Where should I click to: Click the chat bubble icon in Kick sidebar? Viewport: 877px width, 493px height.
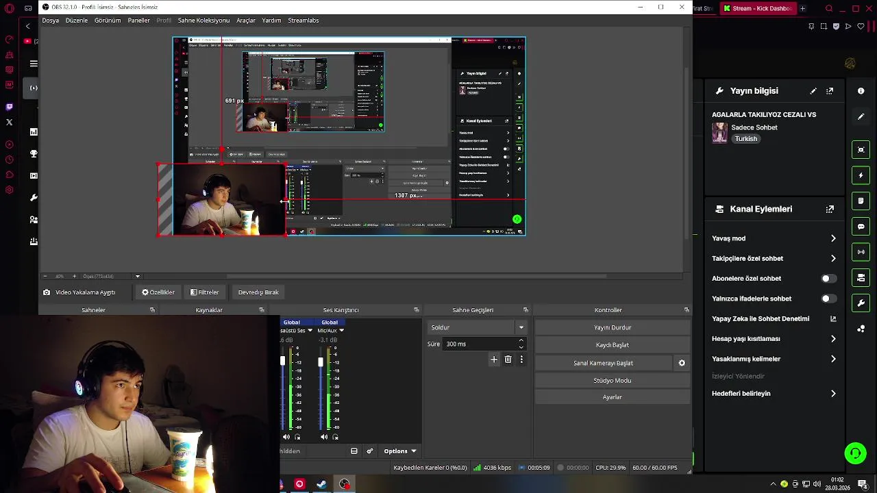pos(861,227)
